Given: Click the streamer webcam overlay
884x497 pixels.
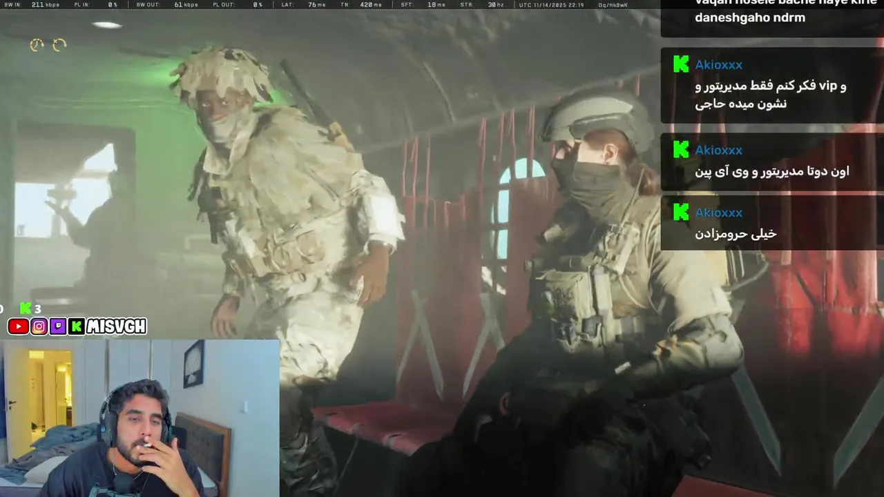Looking at the screenshot, I should point(140,418).
